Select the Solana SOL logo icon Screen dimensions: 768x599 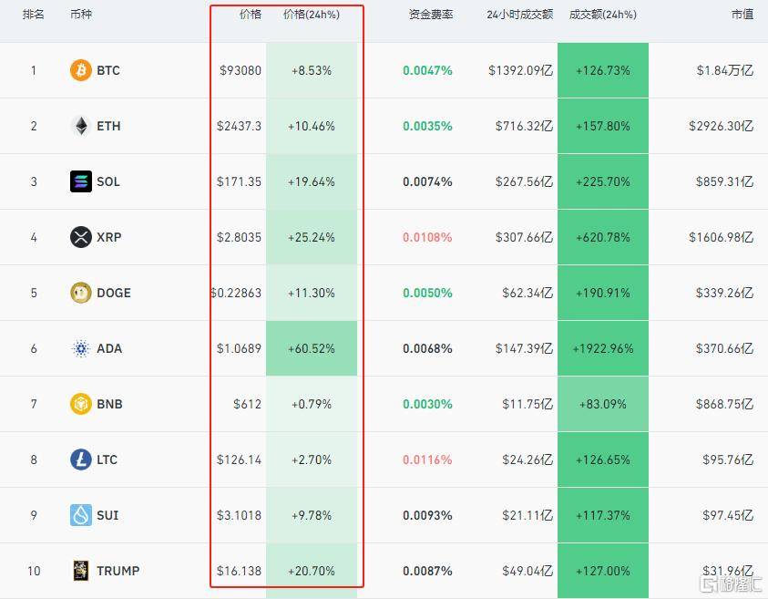click(81, 181)
